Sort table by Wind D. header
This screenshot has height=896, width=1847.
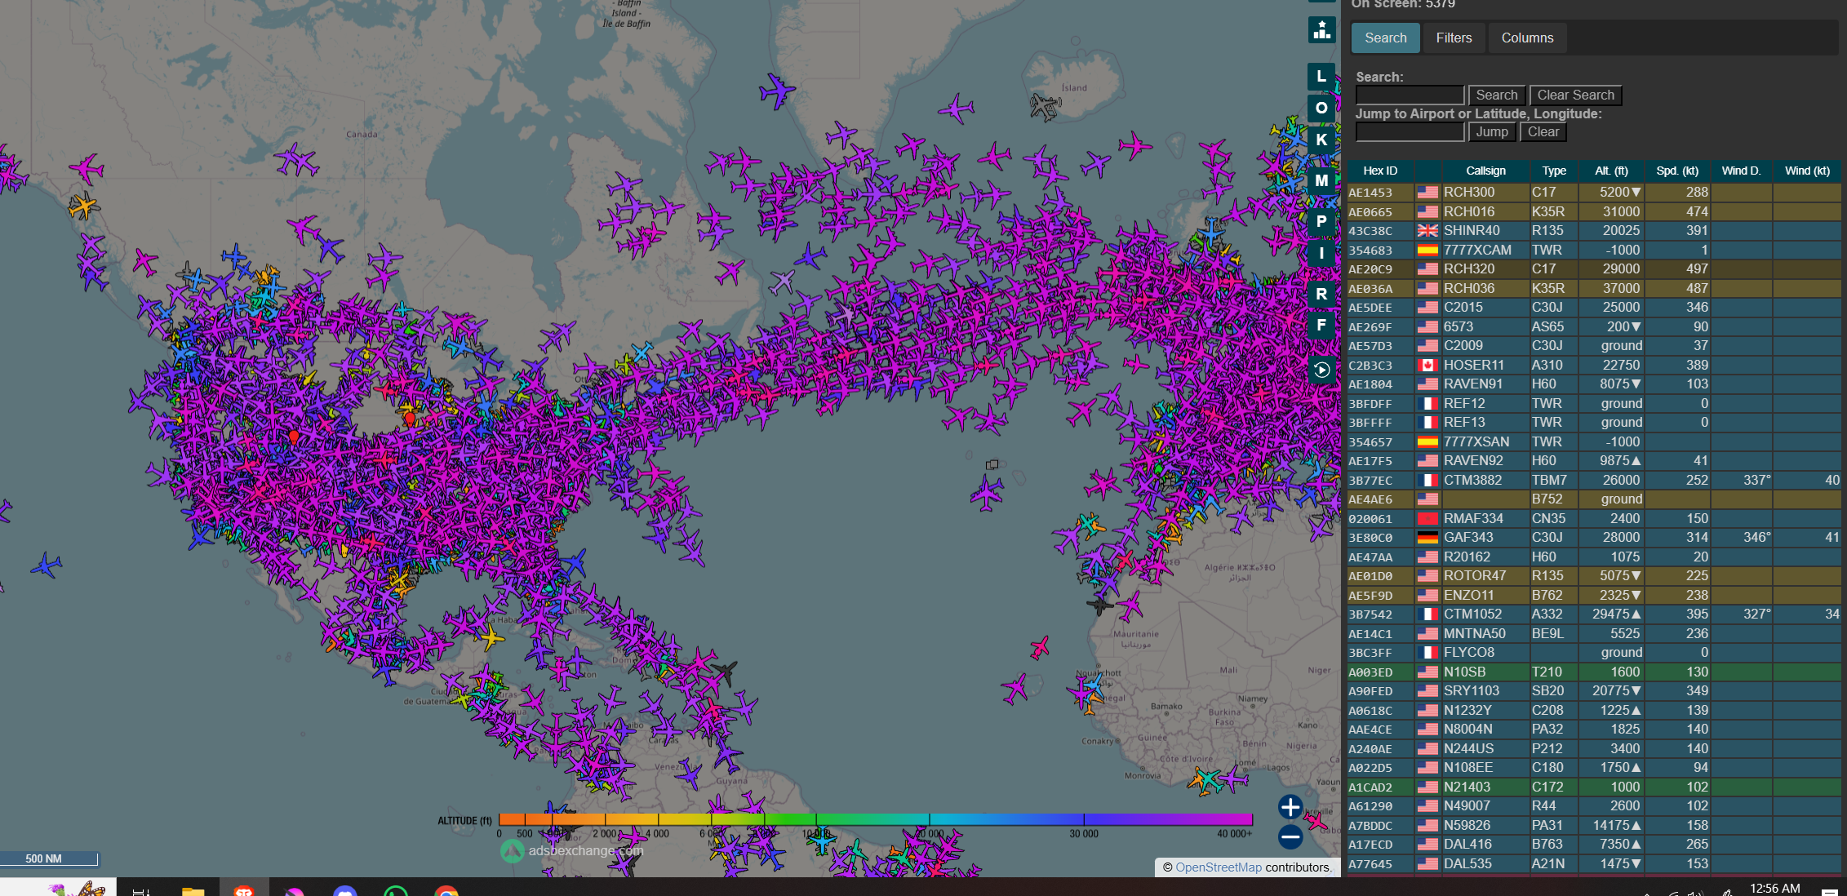1741,171
